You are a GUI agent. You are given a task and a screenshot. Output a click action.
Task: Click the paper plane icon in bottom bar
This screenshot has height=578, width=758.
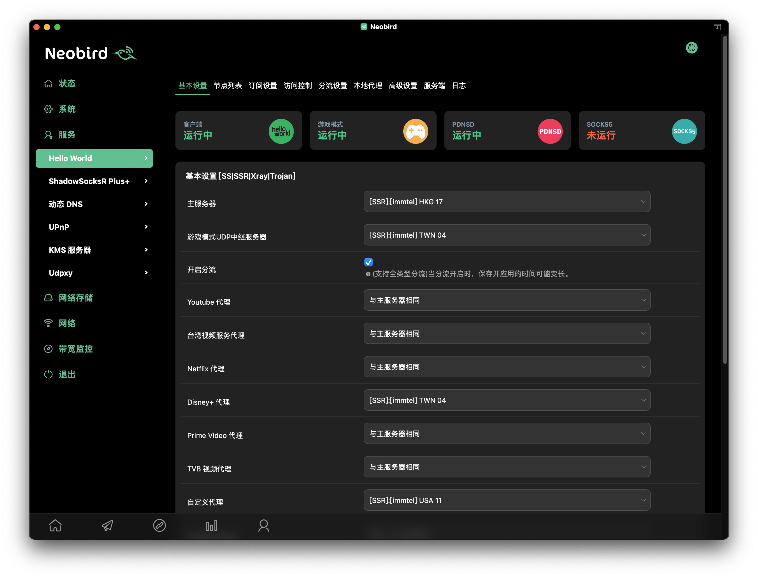[107, 525]
